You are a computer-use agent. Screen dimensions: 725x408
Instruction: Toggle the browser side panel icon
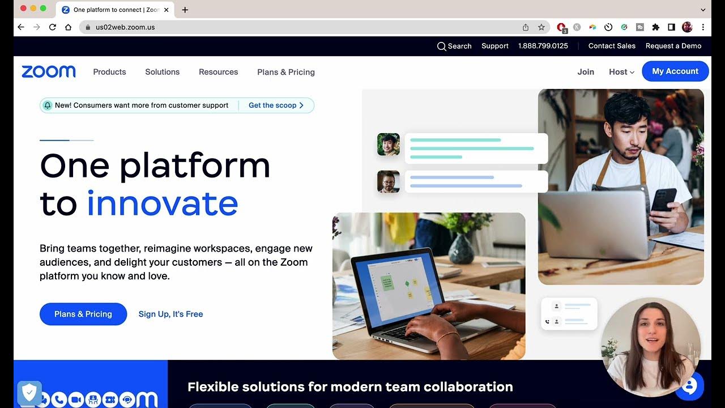[x=672, y=27]
